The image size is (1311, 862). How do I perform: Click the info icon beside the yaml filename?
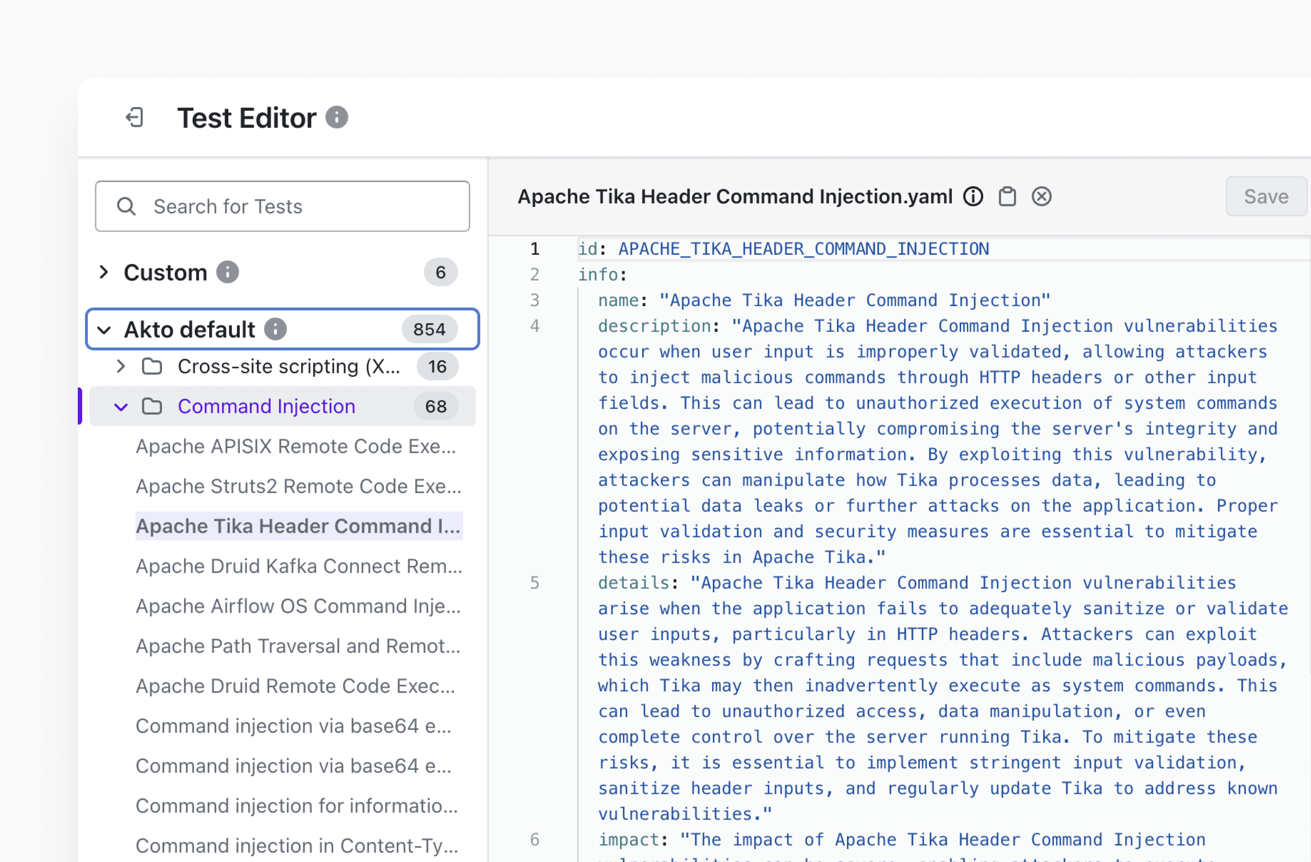point(973,197)
